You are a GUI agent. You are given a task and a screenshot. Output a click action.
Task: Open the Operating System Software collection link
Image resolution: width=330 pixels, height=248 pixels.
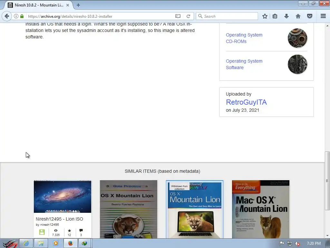244,64
